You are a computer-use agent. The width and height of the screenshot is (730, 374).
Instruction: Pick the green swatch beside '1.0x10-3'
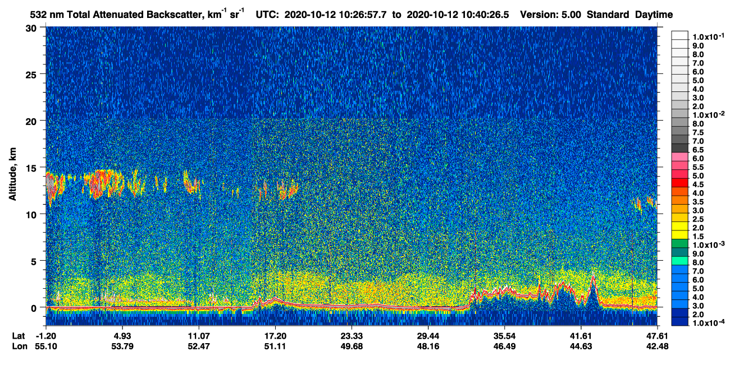(679, 244)
